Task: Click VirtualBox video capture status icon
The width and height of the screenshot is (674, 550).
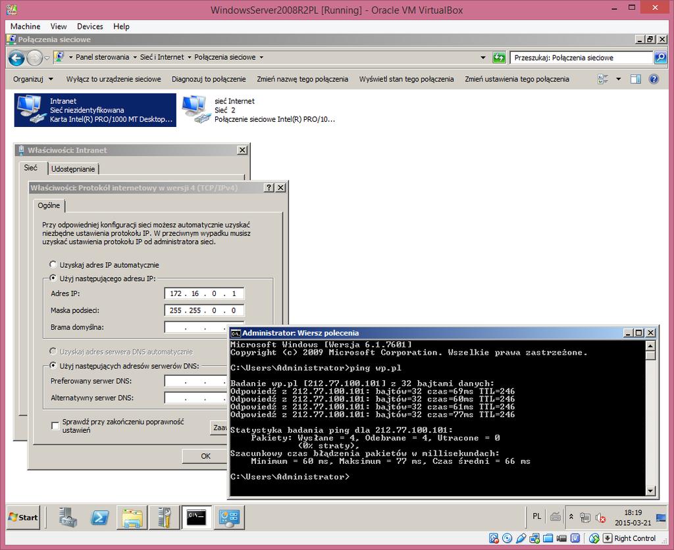Action: 561,538
